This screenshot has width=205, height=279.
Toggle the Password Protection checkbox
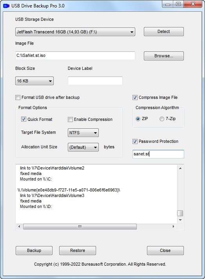[135, 141]
